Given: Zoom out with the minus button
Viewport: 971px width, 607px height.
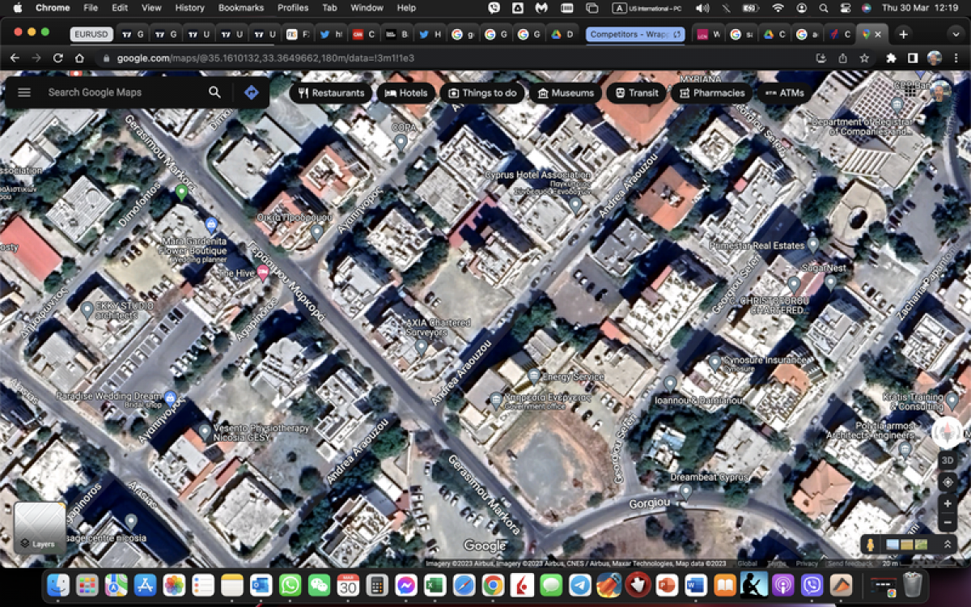Looking at the screenshot, I should pos(948,523).
